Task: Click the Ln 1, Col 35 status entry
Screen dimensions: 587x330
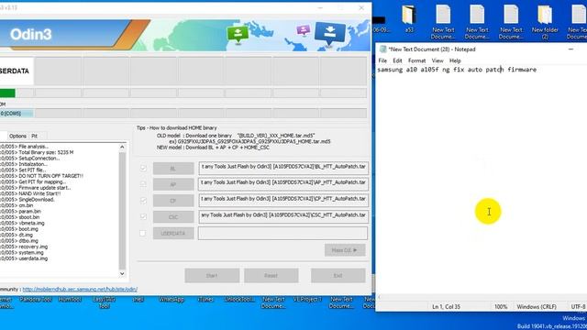Action: [446, 307]
